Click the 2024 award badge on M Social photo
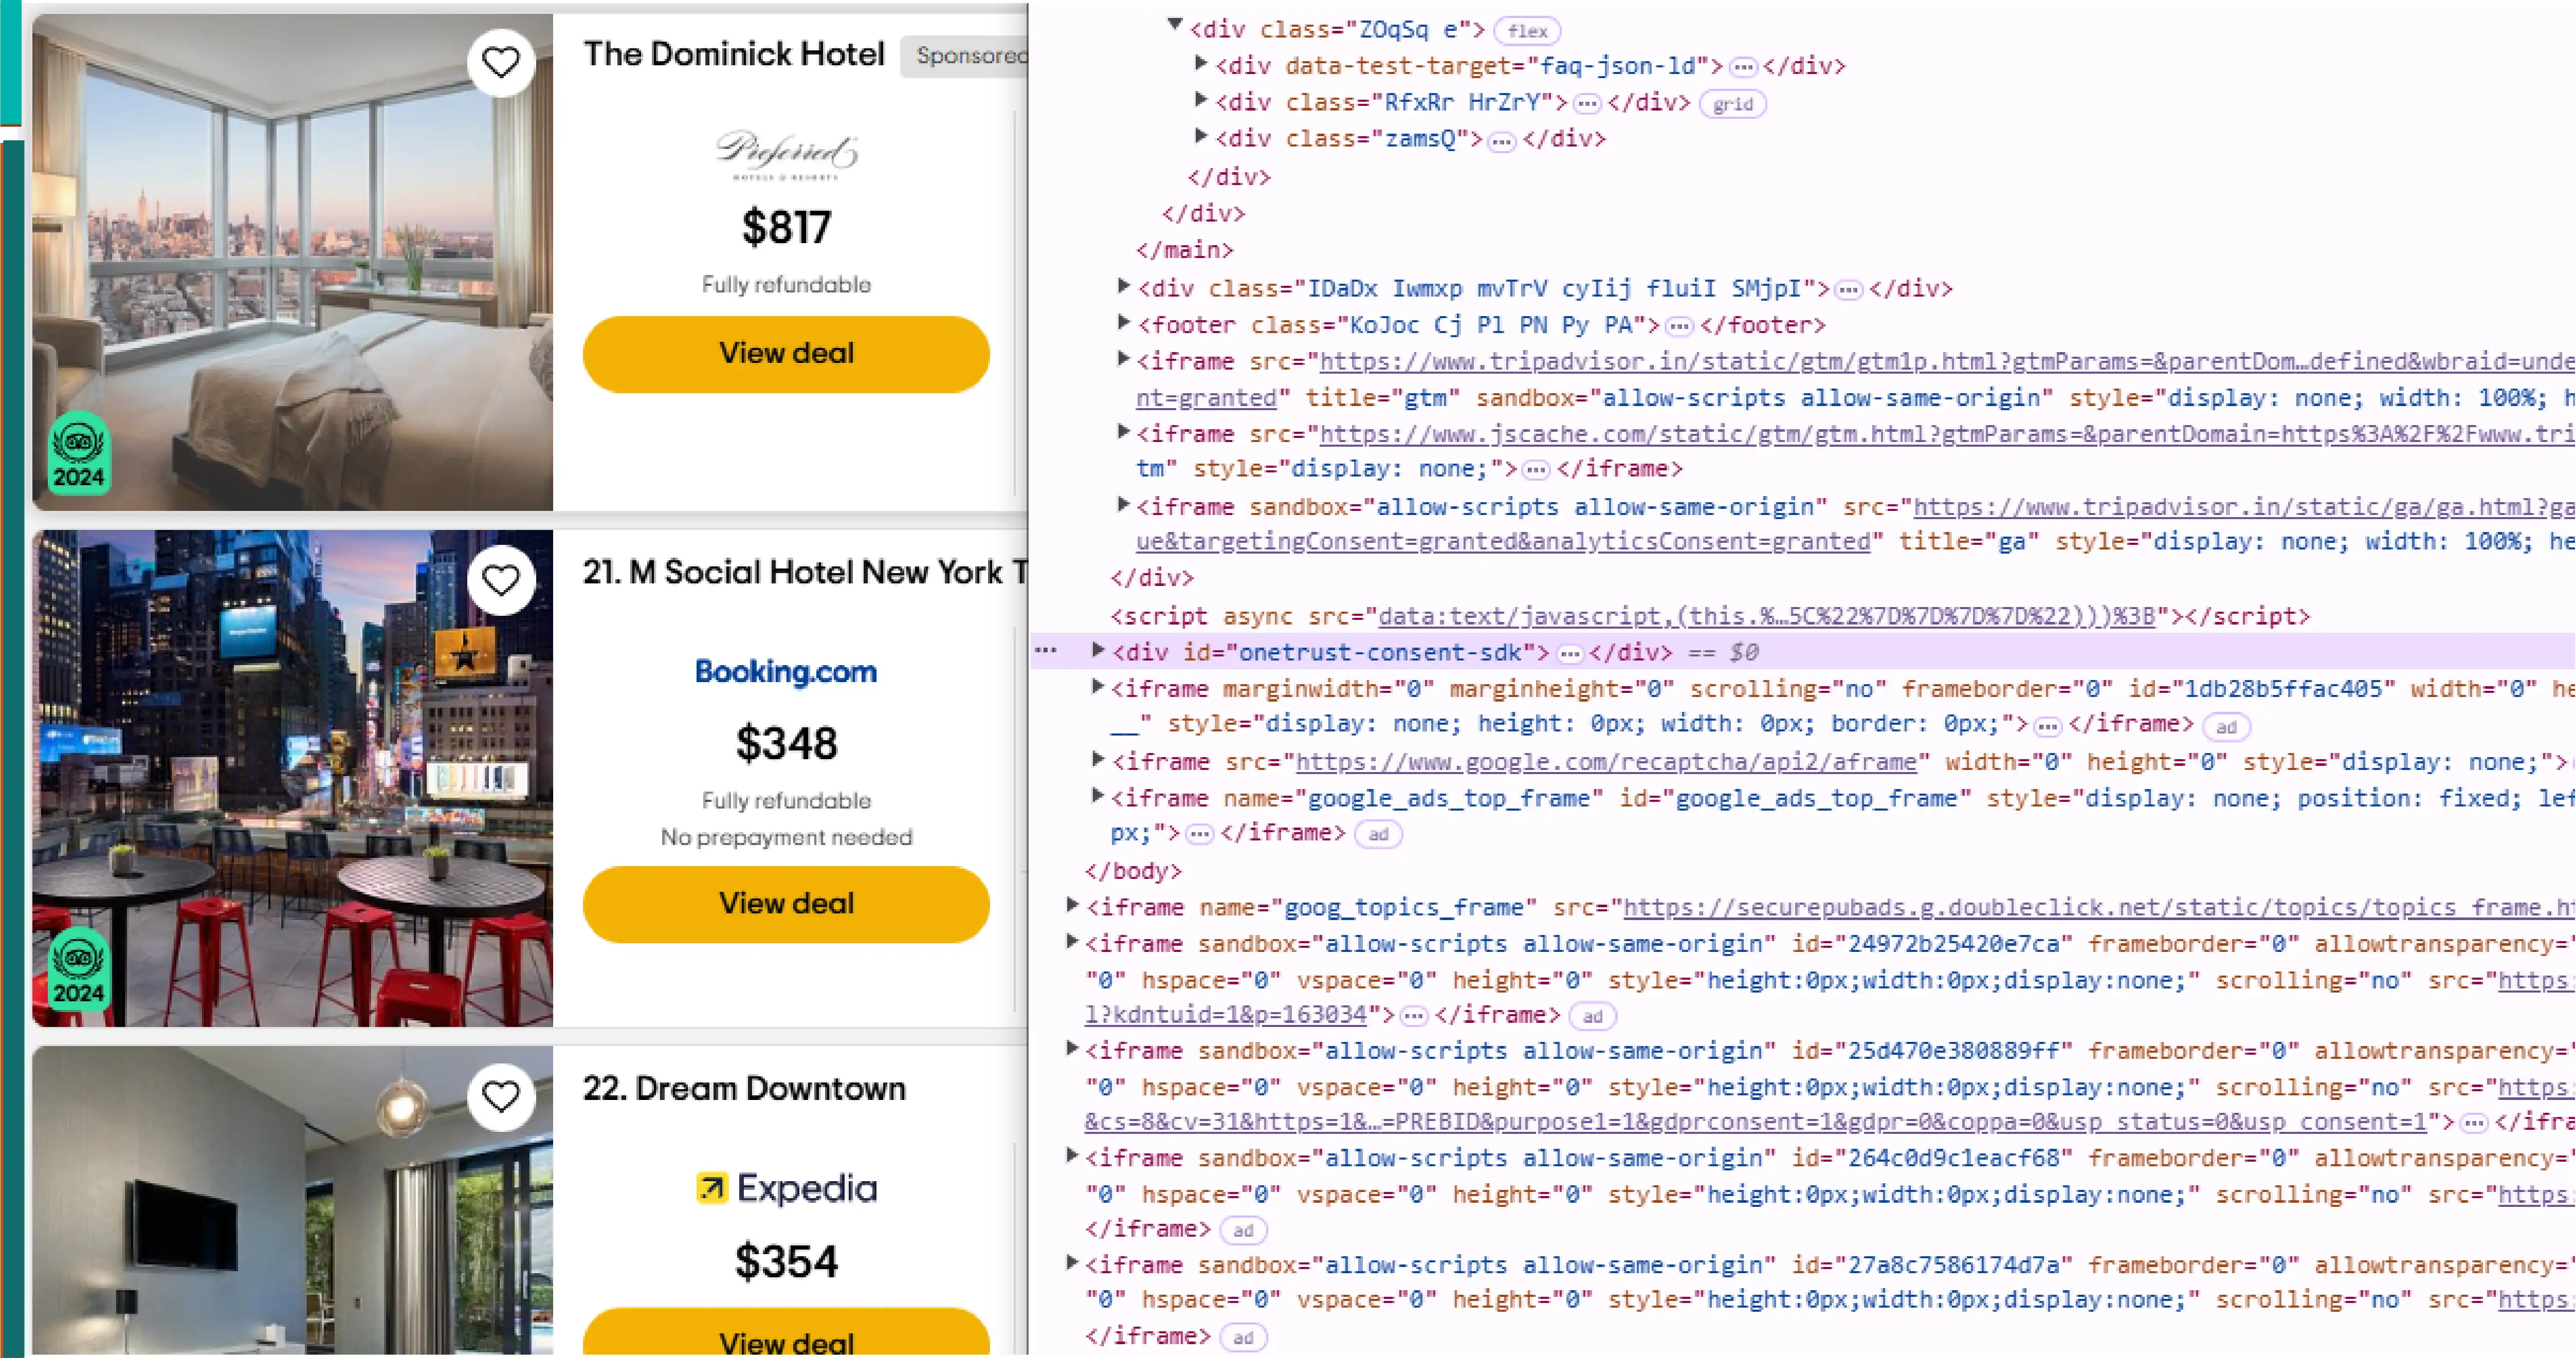The image size is (2576, 1358). click(x=79, y=969)
